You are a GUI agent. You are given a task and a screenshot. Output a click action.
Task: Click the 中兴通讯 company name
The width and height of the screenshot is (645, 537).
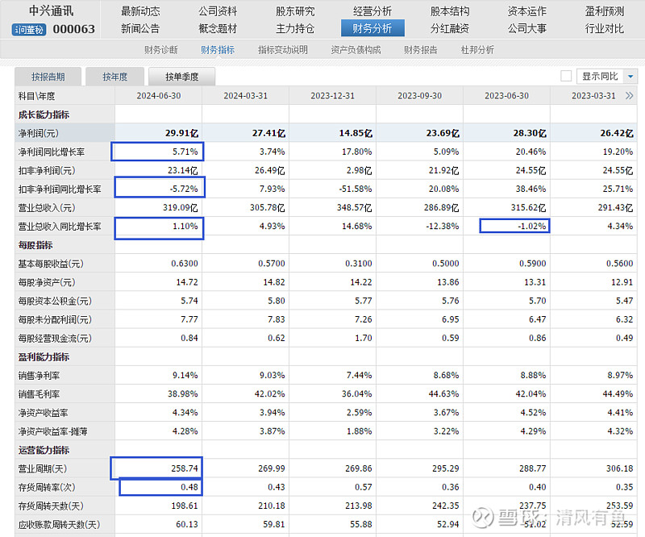[51, 11]
